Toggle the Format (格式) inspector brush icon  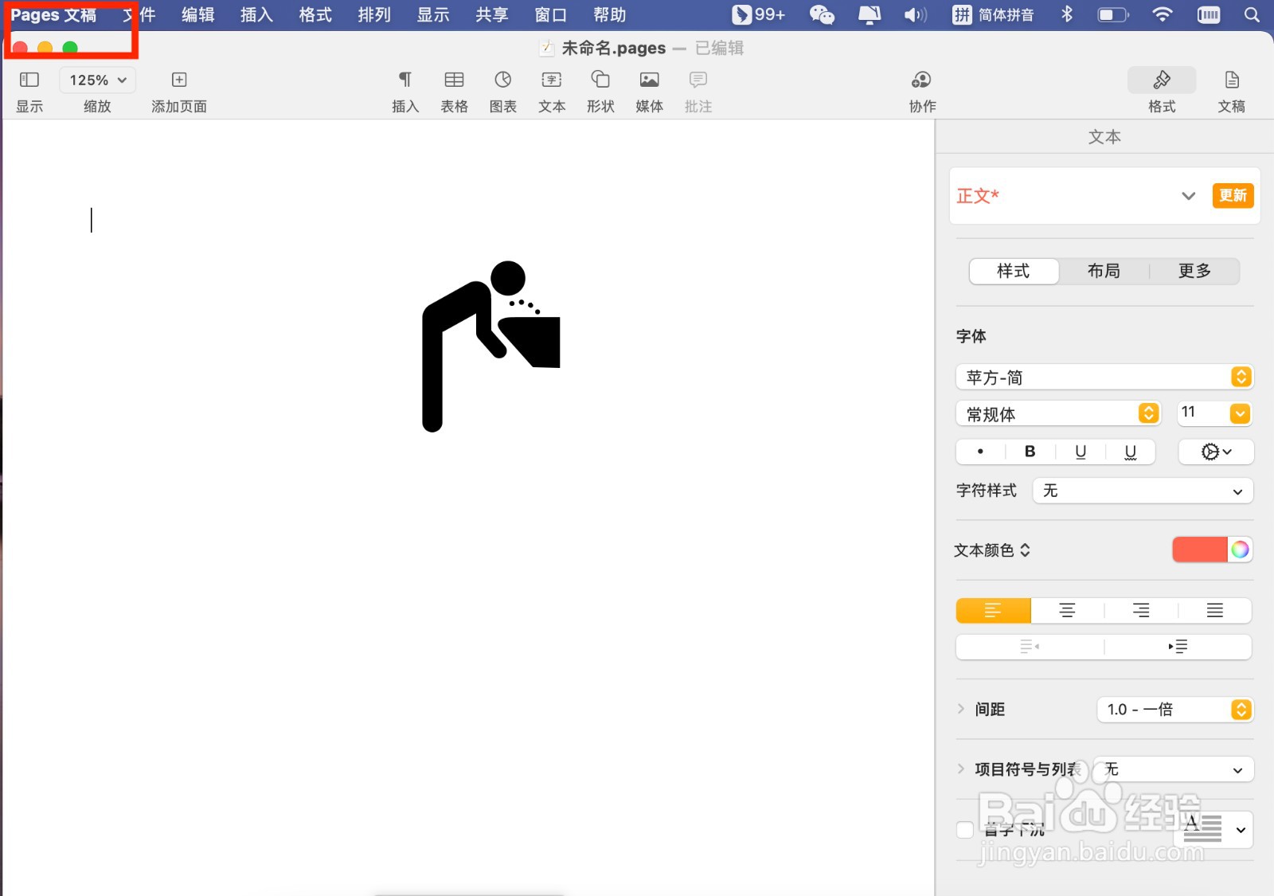click(x=1162, y=80)
